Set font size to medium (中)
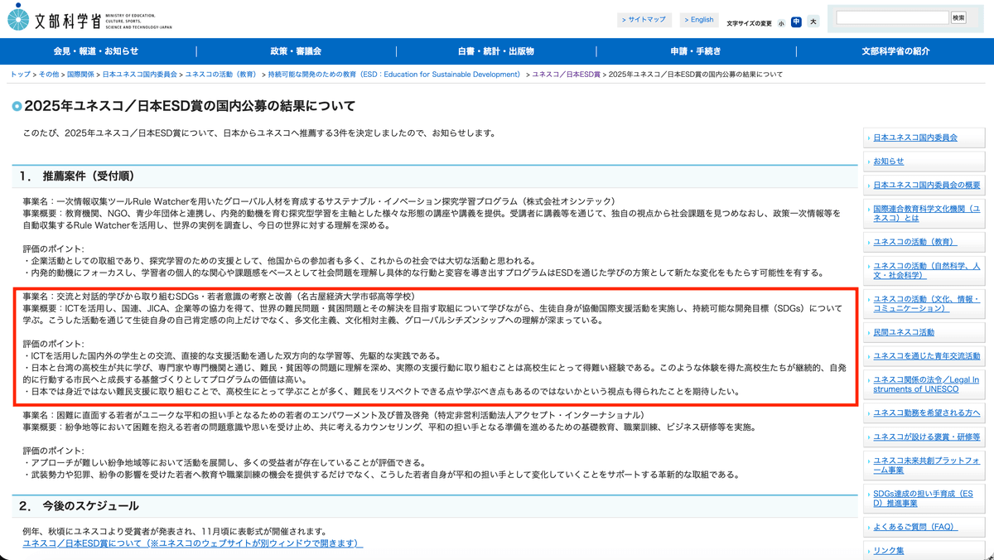Image resolution: width=994 pixels, height=560 pixels. (x=796, y=22)
